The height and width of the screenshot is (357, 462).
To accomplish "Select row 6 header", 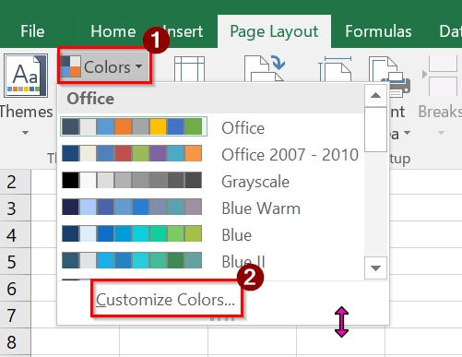I will [x=16, y=288].
